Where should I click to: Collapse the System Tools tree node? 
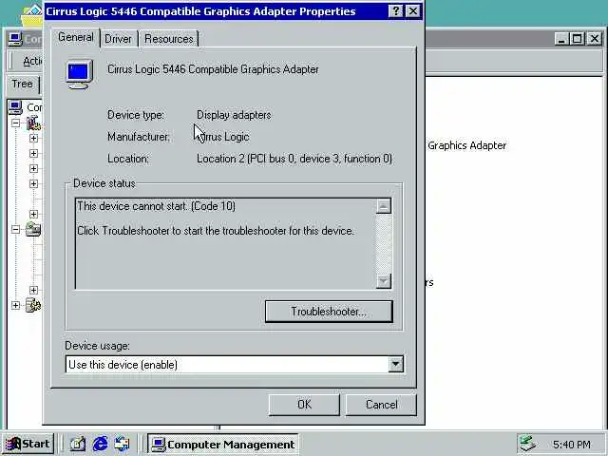pos(15,123)
